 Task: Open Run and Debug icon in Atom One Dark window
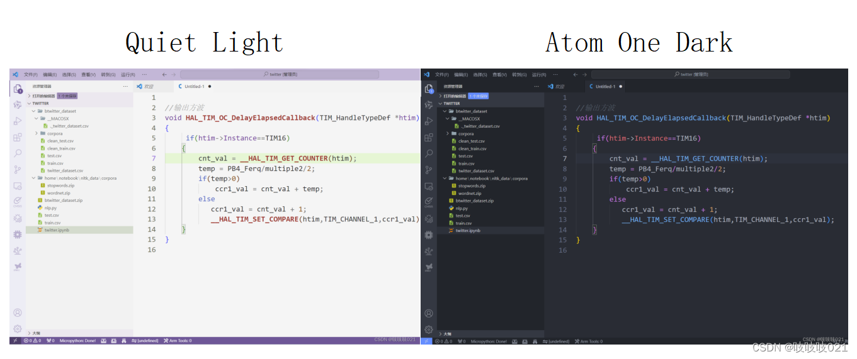click(429, 121)
